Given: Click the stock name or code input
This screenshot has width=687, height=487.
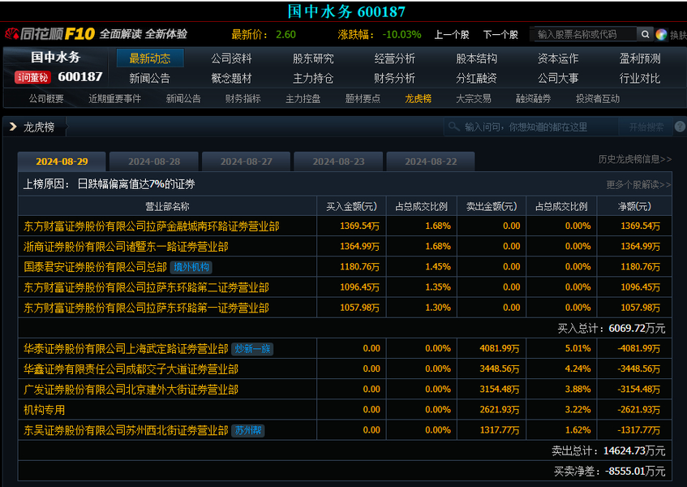Looking at the screenshot, I should click(x=586, y=34).
